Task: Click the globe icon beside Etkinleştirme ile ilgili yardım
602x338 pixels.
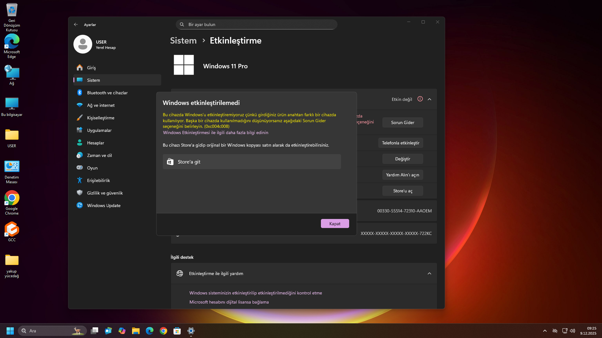Action: point(180,273)
